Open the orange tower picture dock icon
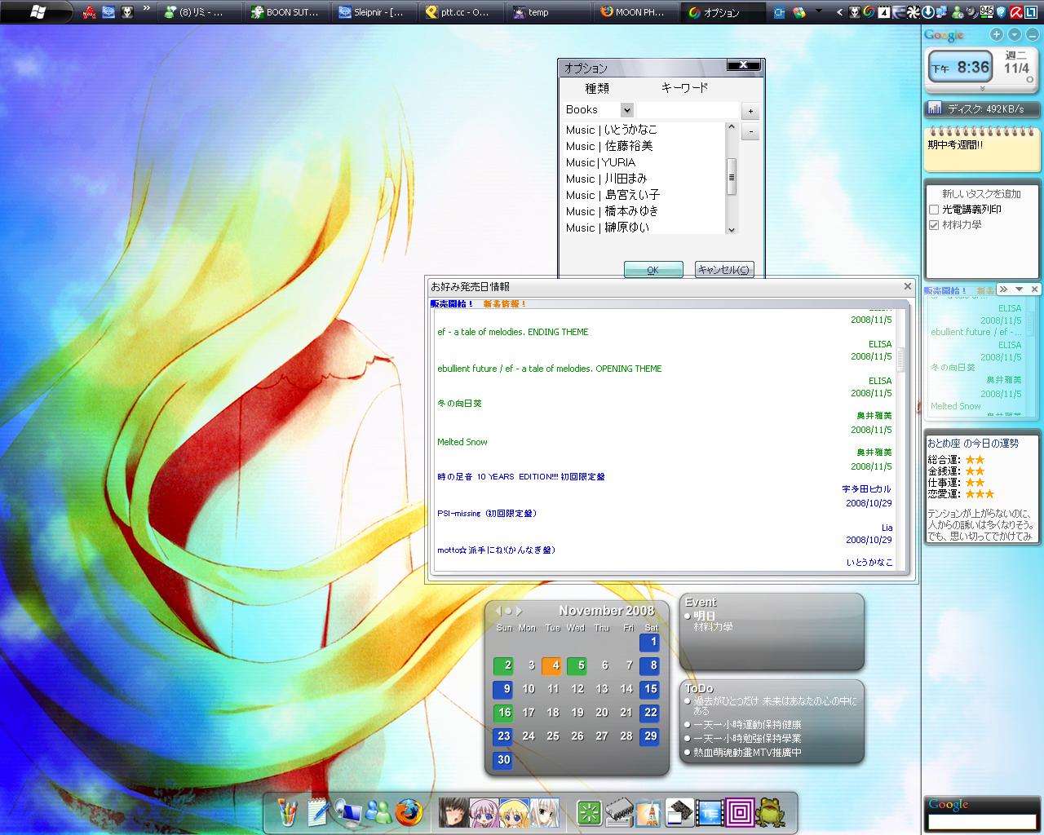The height and width of the screenshot is (835, 1044). click(x=649, y=812)
